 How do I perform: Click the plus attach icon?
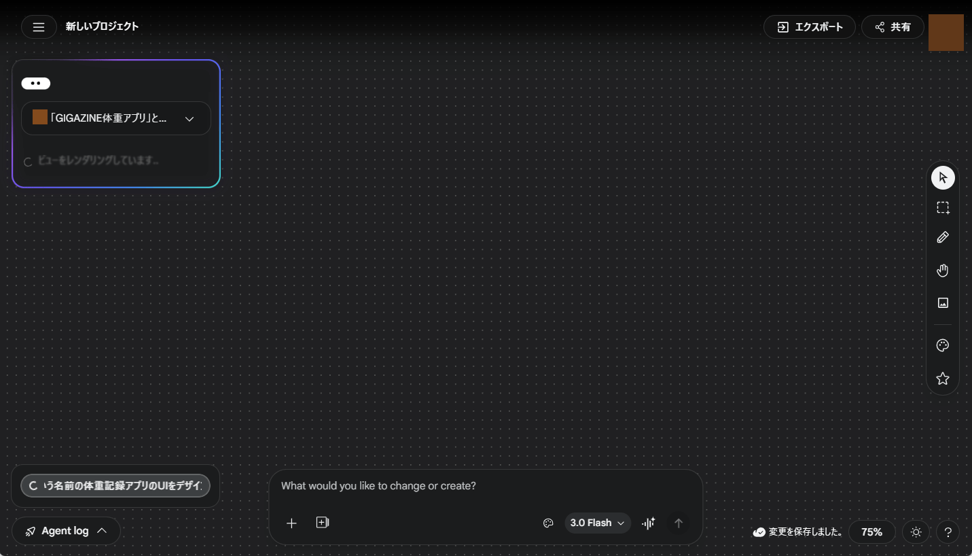point(291,523)
